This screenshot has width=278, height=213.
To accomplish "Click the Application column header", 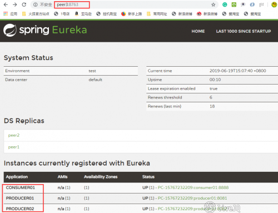I will pyautogui.click(x=17, y=177).
